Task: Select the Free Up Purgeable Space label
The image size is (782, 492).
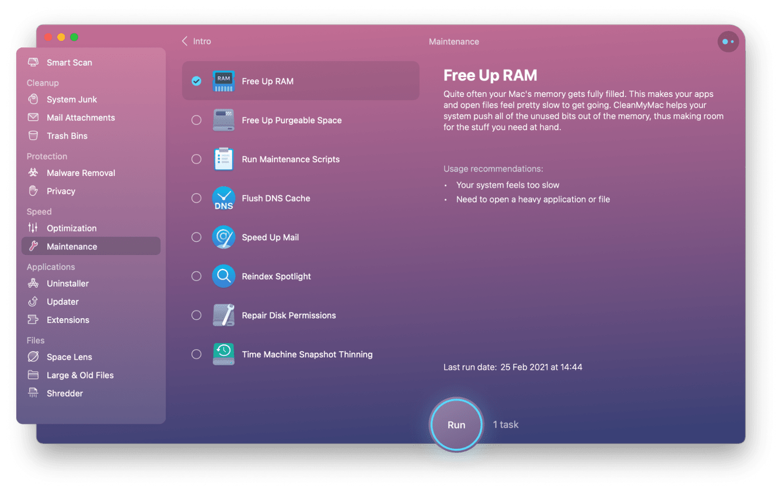Action: (292, 120)
